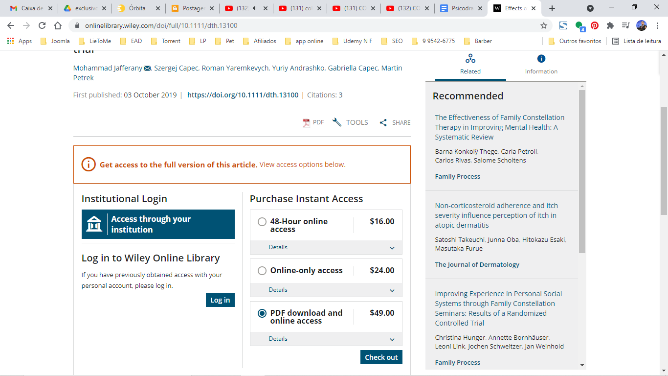The height and width of the screenshot is (376, 668).
Task: Open the Lista de leitura reading list
Action: click(637, 41)
